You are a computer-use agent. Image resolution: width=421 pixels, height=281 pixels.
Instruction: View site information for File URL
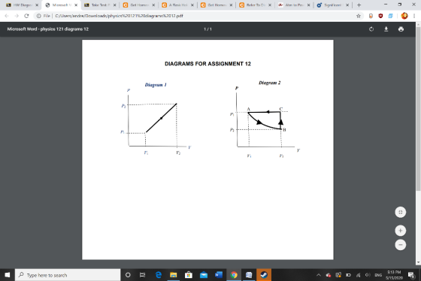tap(39, 16)
